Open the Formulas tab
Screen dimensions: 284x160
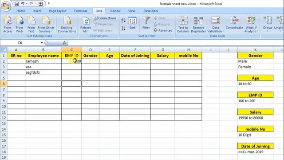(x=81, y=11)
